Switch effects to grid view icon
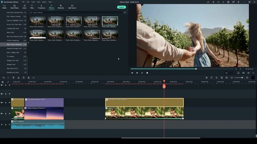257x144 pixels. pos(125,12)
